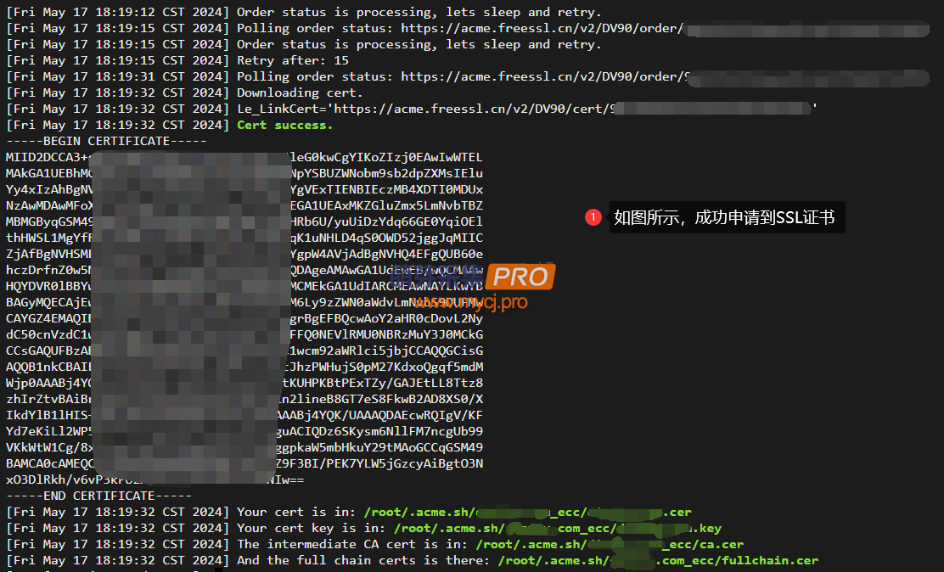
Task: Open the Le_LinkCert freessl cert URL
Action: [x=572, y=109]
